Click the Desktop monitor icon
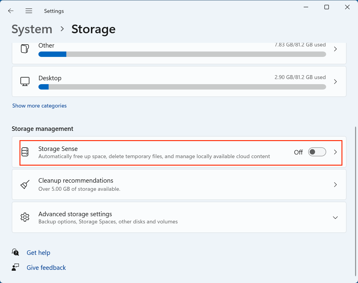This screenshot has height=283, width=358. click(x=25, y=81)
